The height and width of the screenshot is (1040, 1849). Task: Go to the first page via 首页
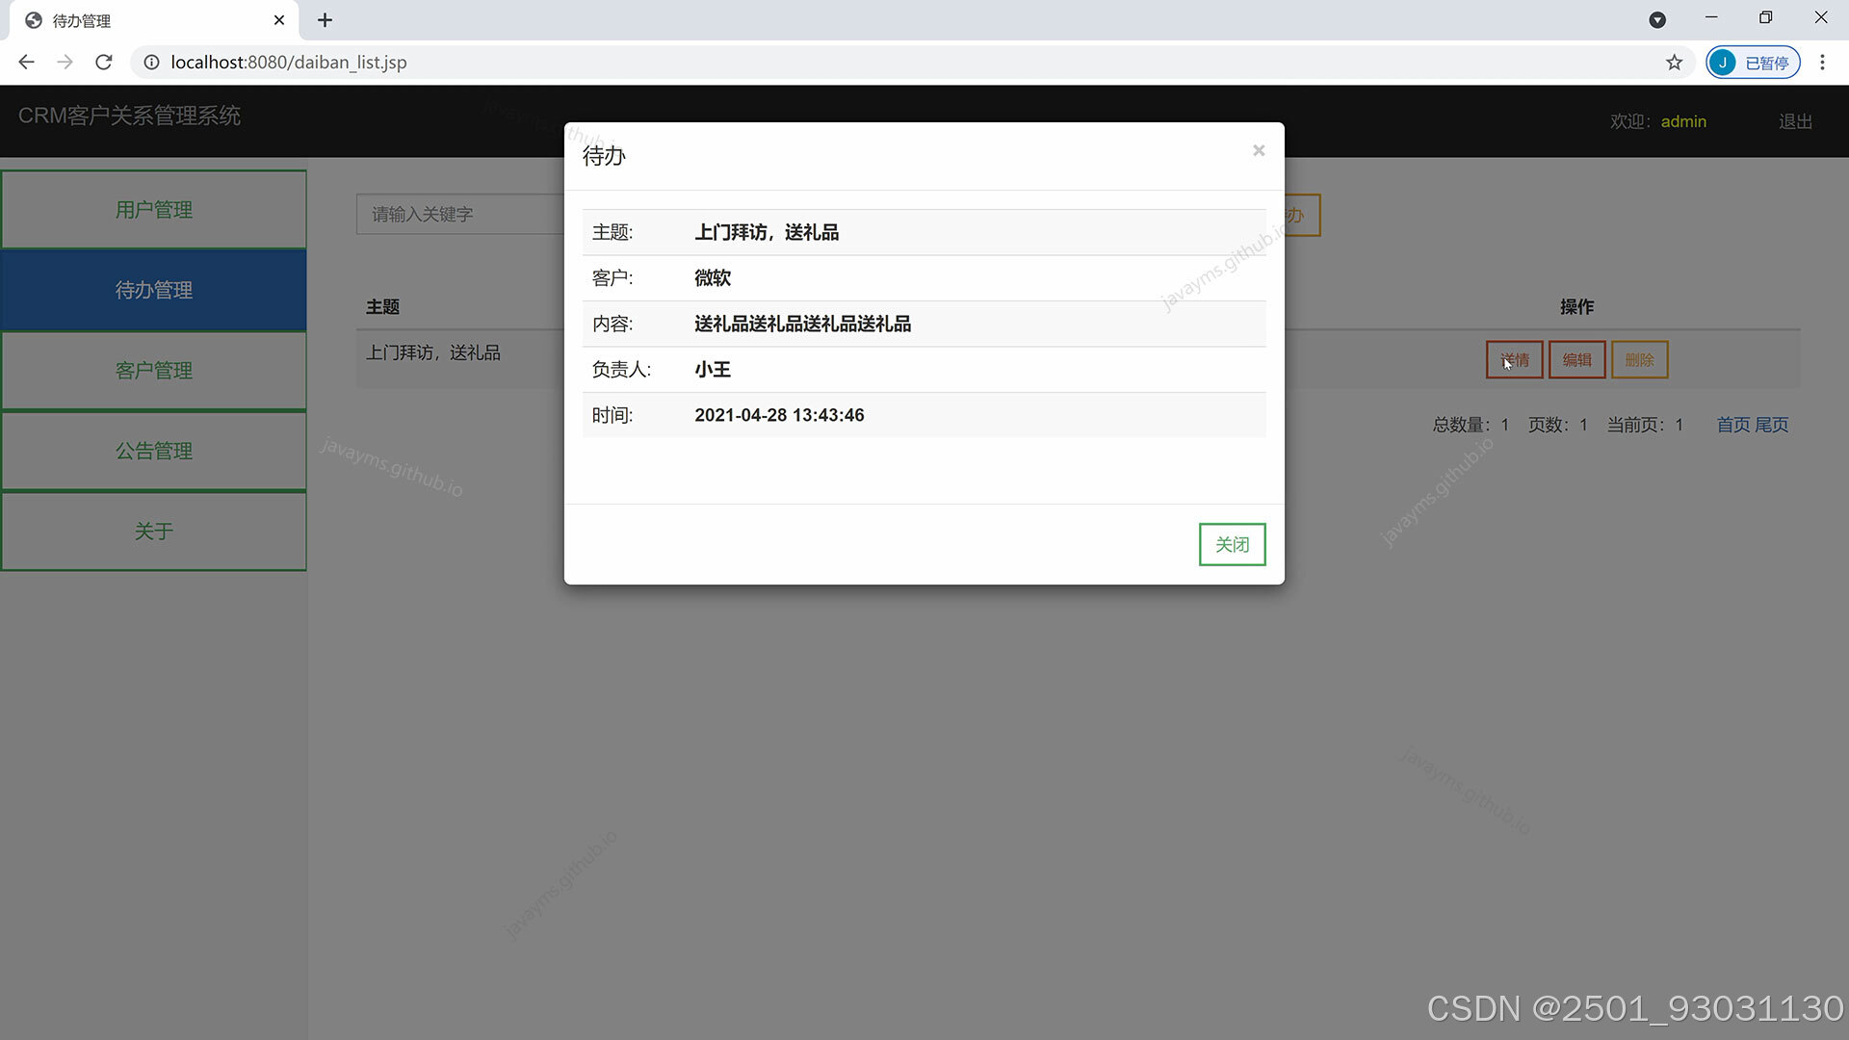tap(1733, 425)
